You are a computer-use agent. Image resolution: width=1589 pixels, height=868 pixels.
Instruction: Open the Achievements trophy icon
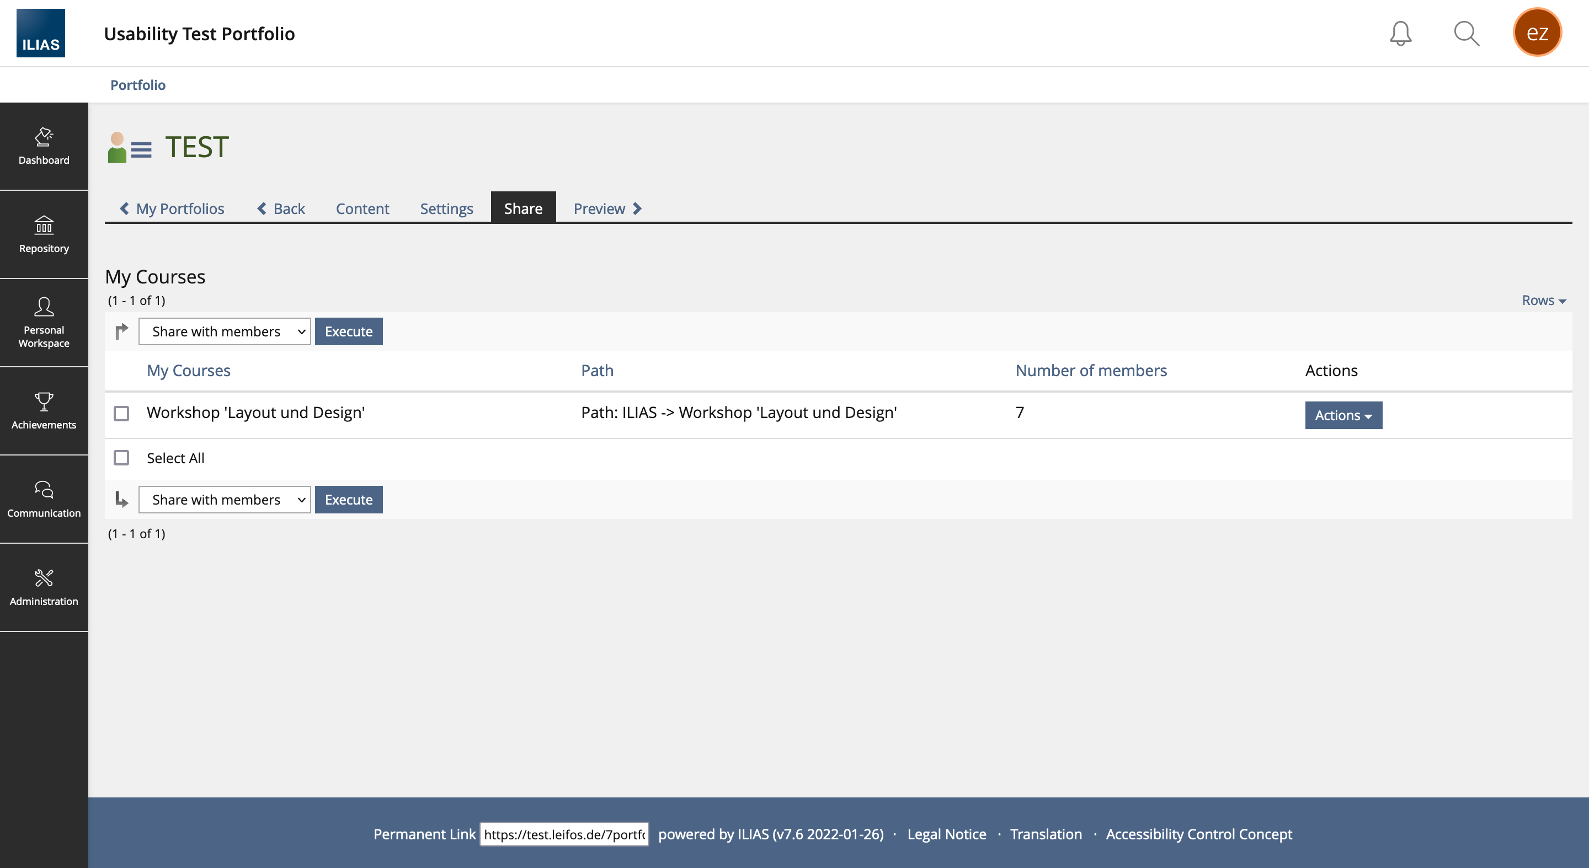click(x=44, y=411)
